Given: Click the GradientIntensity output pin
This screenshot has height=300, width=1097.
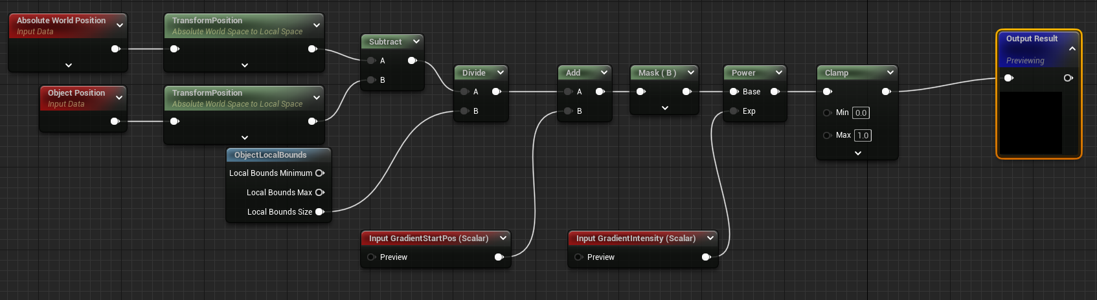Looking at the screenshot, I should pyautogui.click(x=706, y=257).
